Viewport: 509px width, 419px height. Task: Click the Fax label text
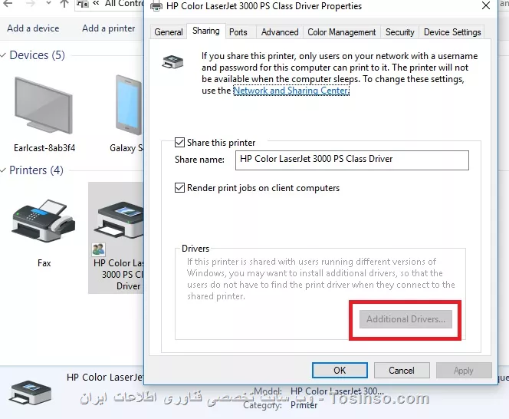pyautogui.click(x=44, y=263)
